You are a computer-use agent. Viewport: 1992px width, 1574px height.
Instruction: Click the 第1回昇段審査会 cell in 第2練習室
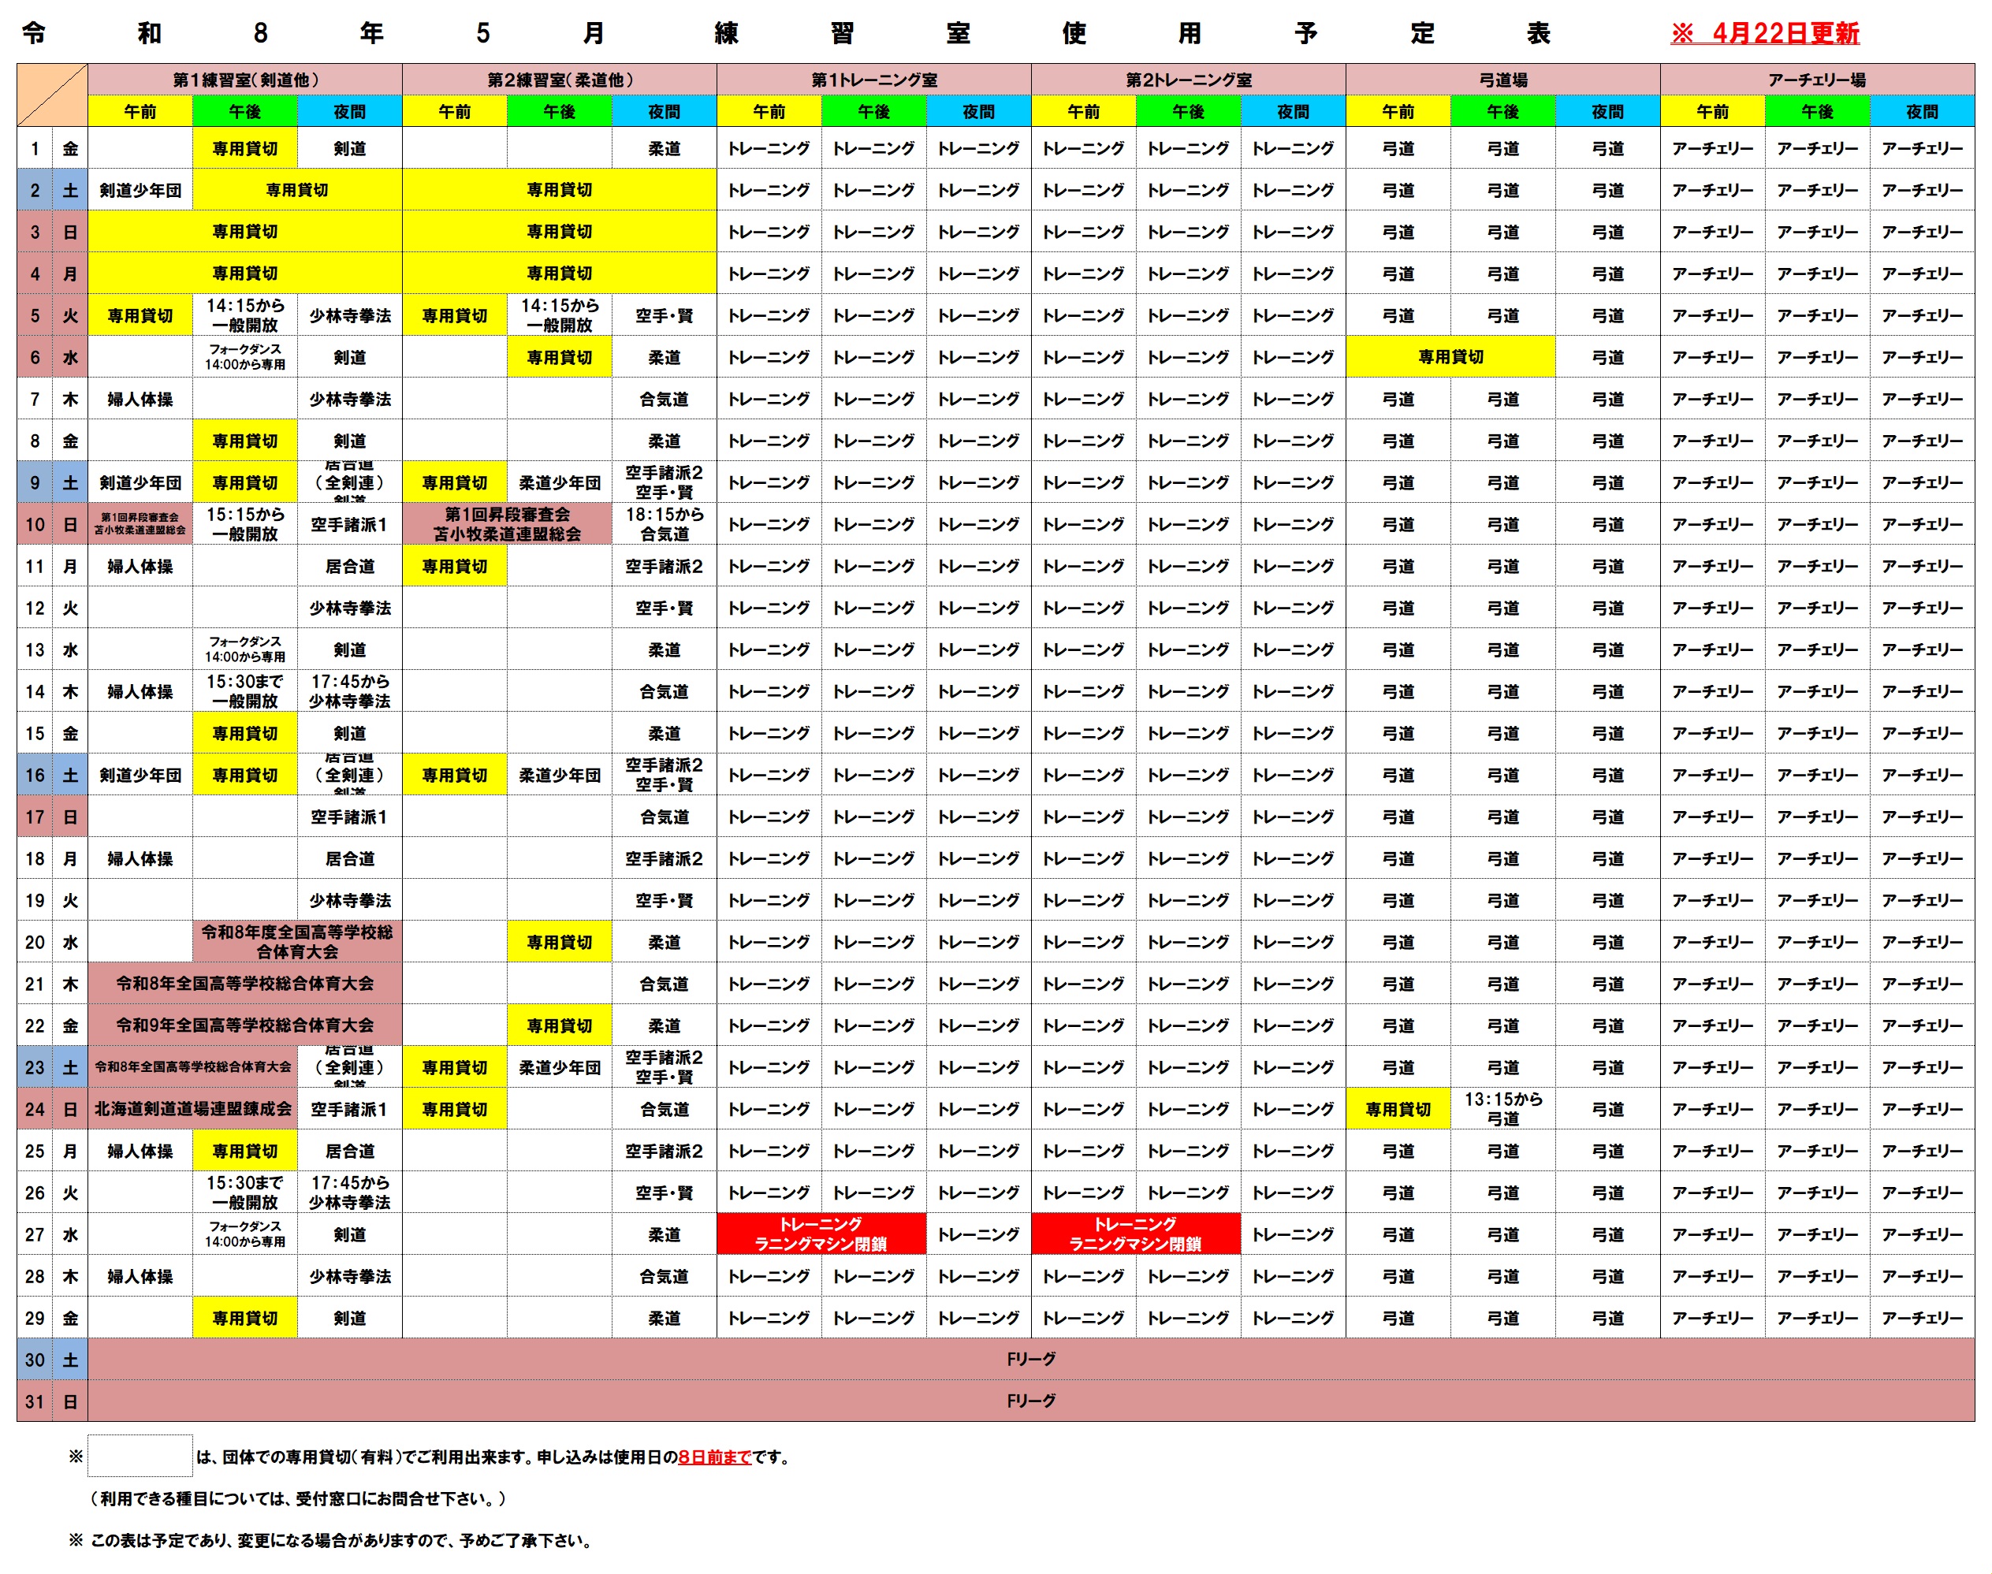pos(507,524)
